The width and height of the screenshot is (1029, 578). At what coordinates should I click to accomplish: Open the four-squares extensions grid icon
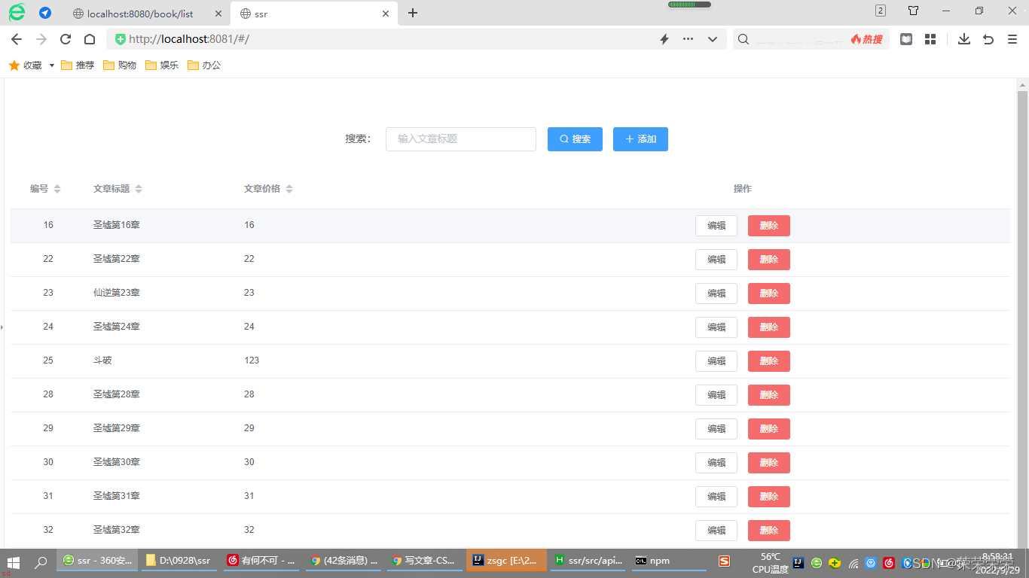coord(930,39)
